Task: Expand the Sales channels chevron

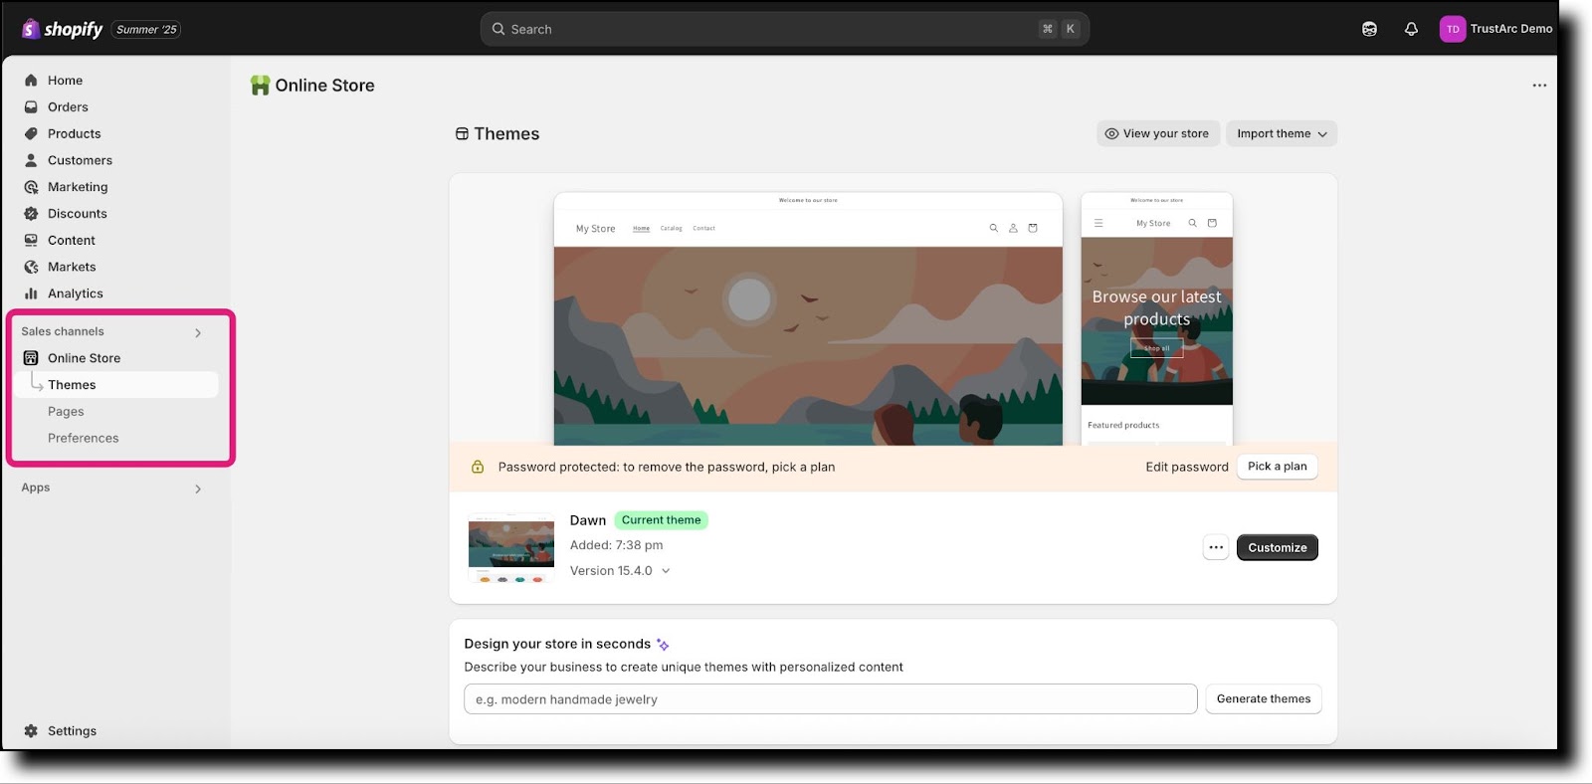Action: pyautogui.click(x=198, y=333)
